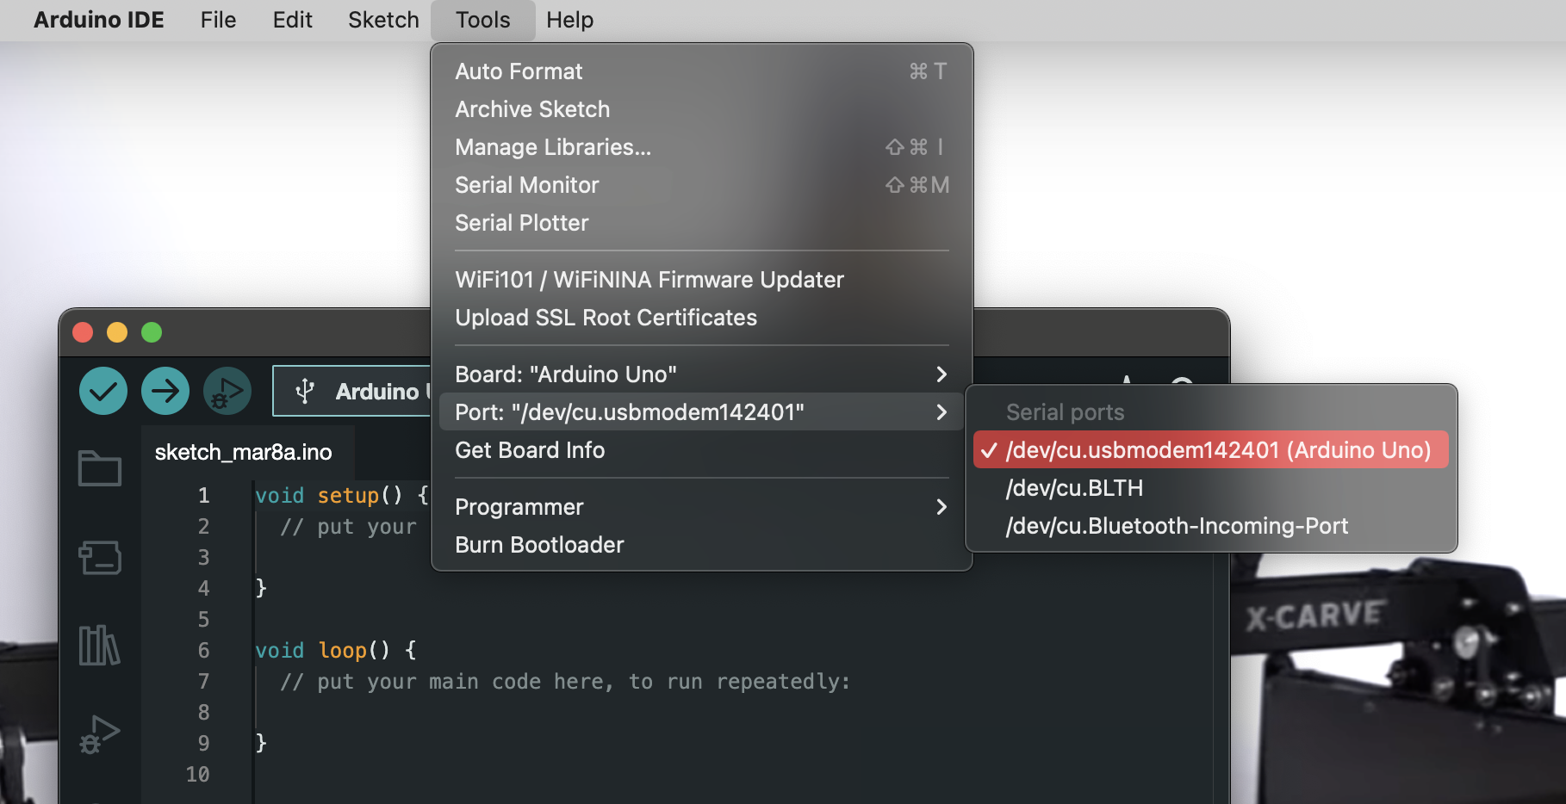Screen dimensions: 1566x804
Task: Select the /dev/cu.BLTH serial port
Action: click(x=1074, y=488)
